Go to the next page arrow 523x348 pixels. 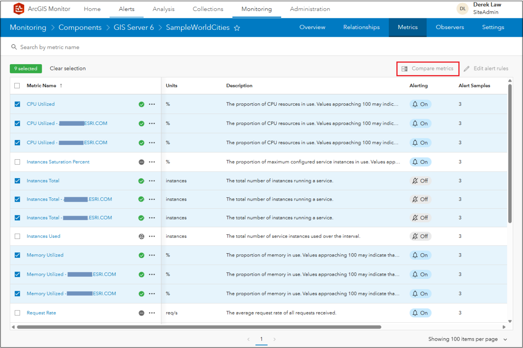[275, 339]
